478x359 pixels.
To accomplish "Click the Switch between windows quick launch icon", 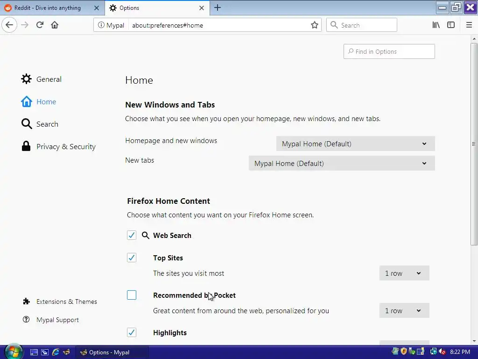I will coord(44,352).
